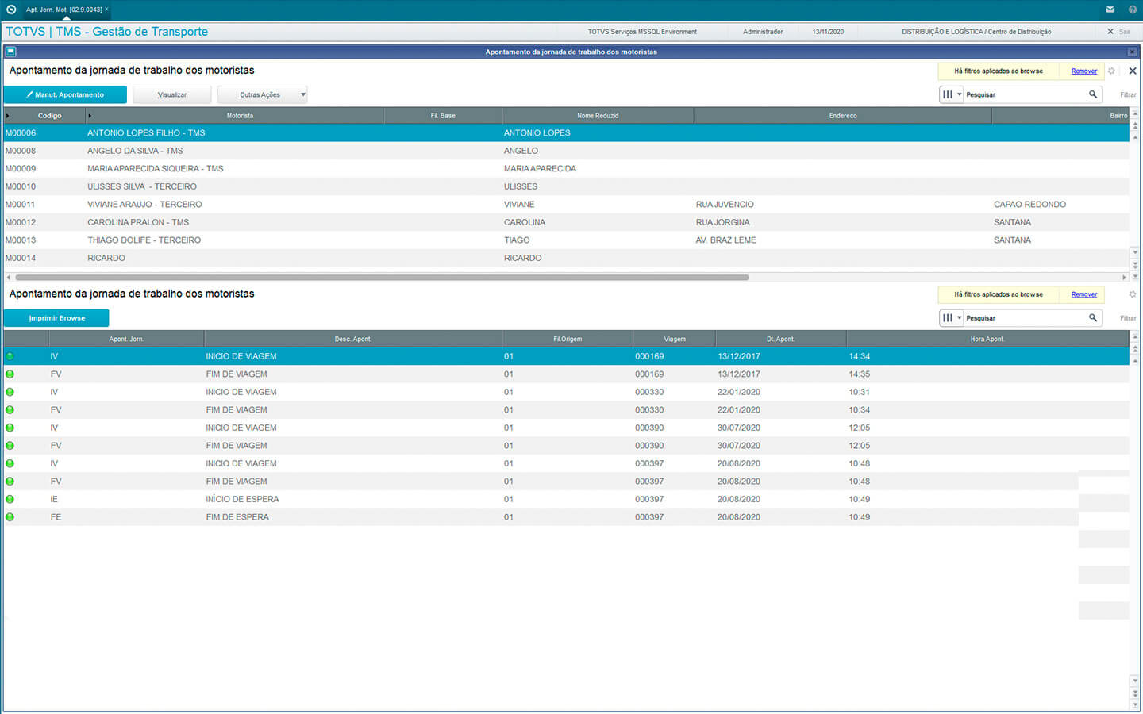The height and width of the screenshot is (714, 1143).
Task: Click the TOTVS logo icon in top bar
Action: pos(11,10)
